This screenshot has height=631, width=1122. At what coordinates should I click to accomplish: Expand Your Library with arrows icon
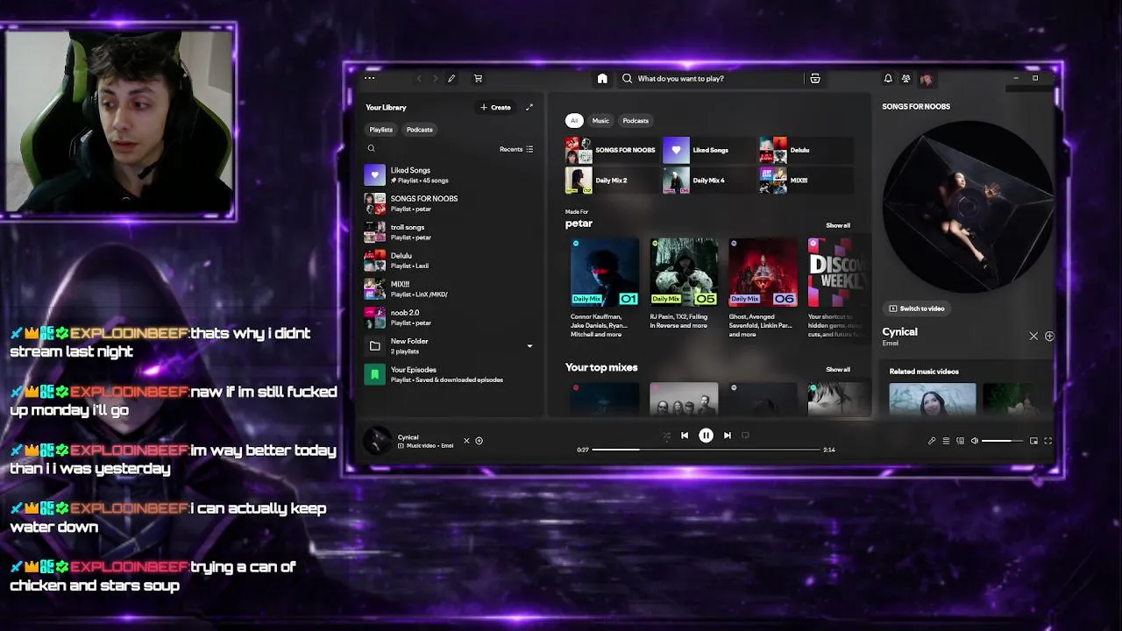[x=529, y=107]
